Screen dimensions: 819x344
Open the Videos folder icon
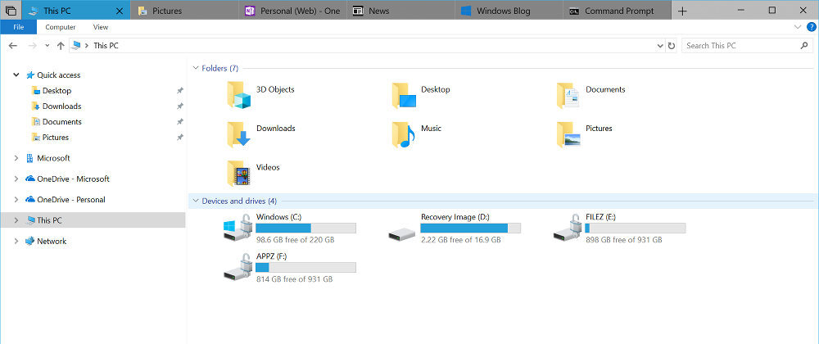coord(239,174)
